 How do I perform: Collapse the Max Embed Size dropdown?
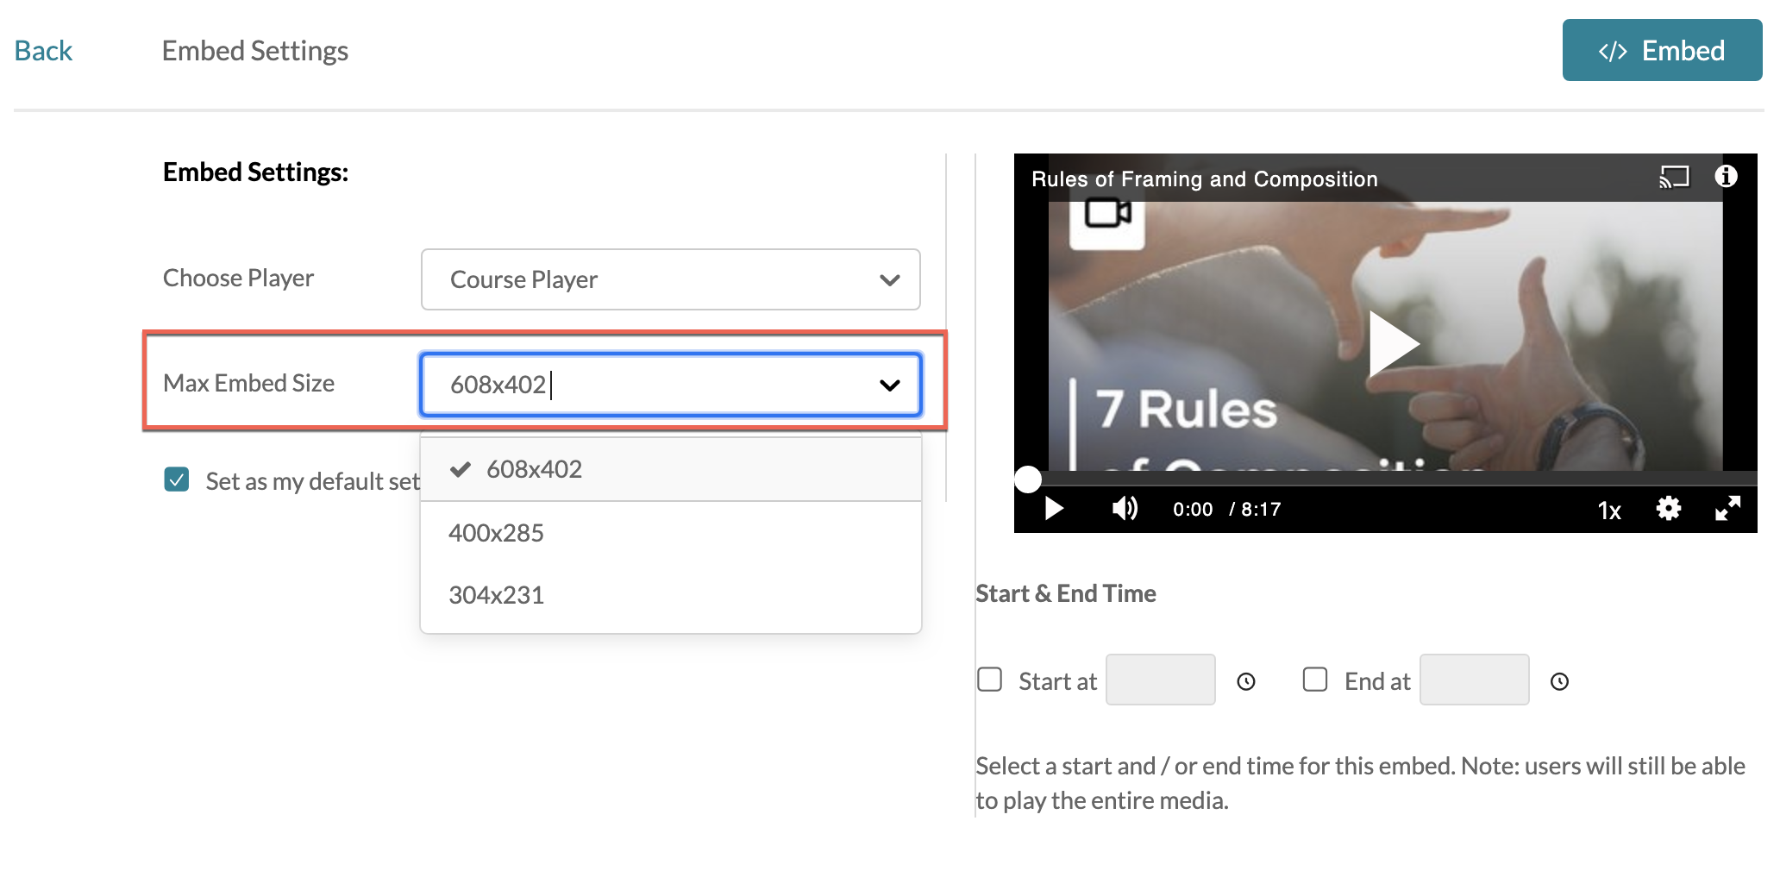[889, 385]
